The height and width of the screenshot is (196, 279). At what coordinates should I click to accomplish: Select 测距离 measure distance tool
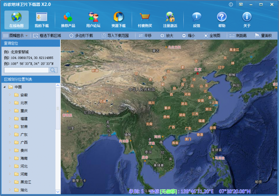[238, 35]
